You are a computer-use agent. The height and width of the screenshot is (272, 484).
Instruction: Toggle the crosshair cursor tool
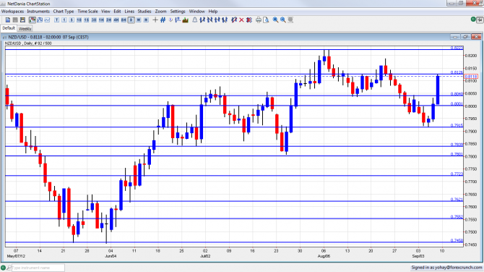[155, 20]
